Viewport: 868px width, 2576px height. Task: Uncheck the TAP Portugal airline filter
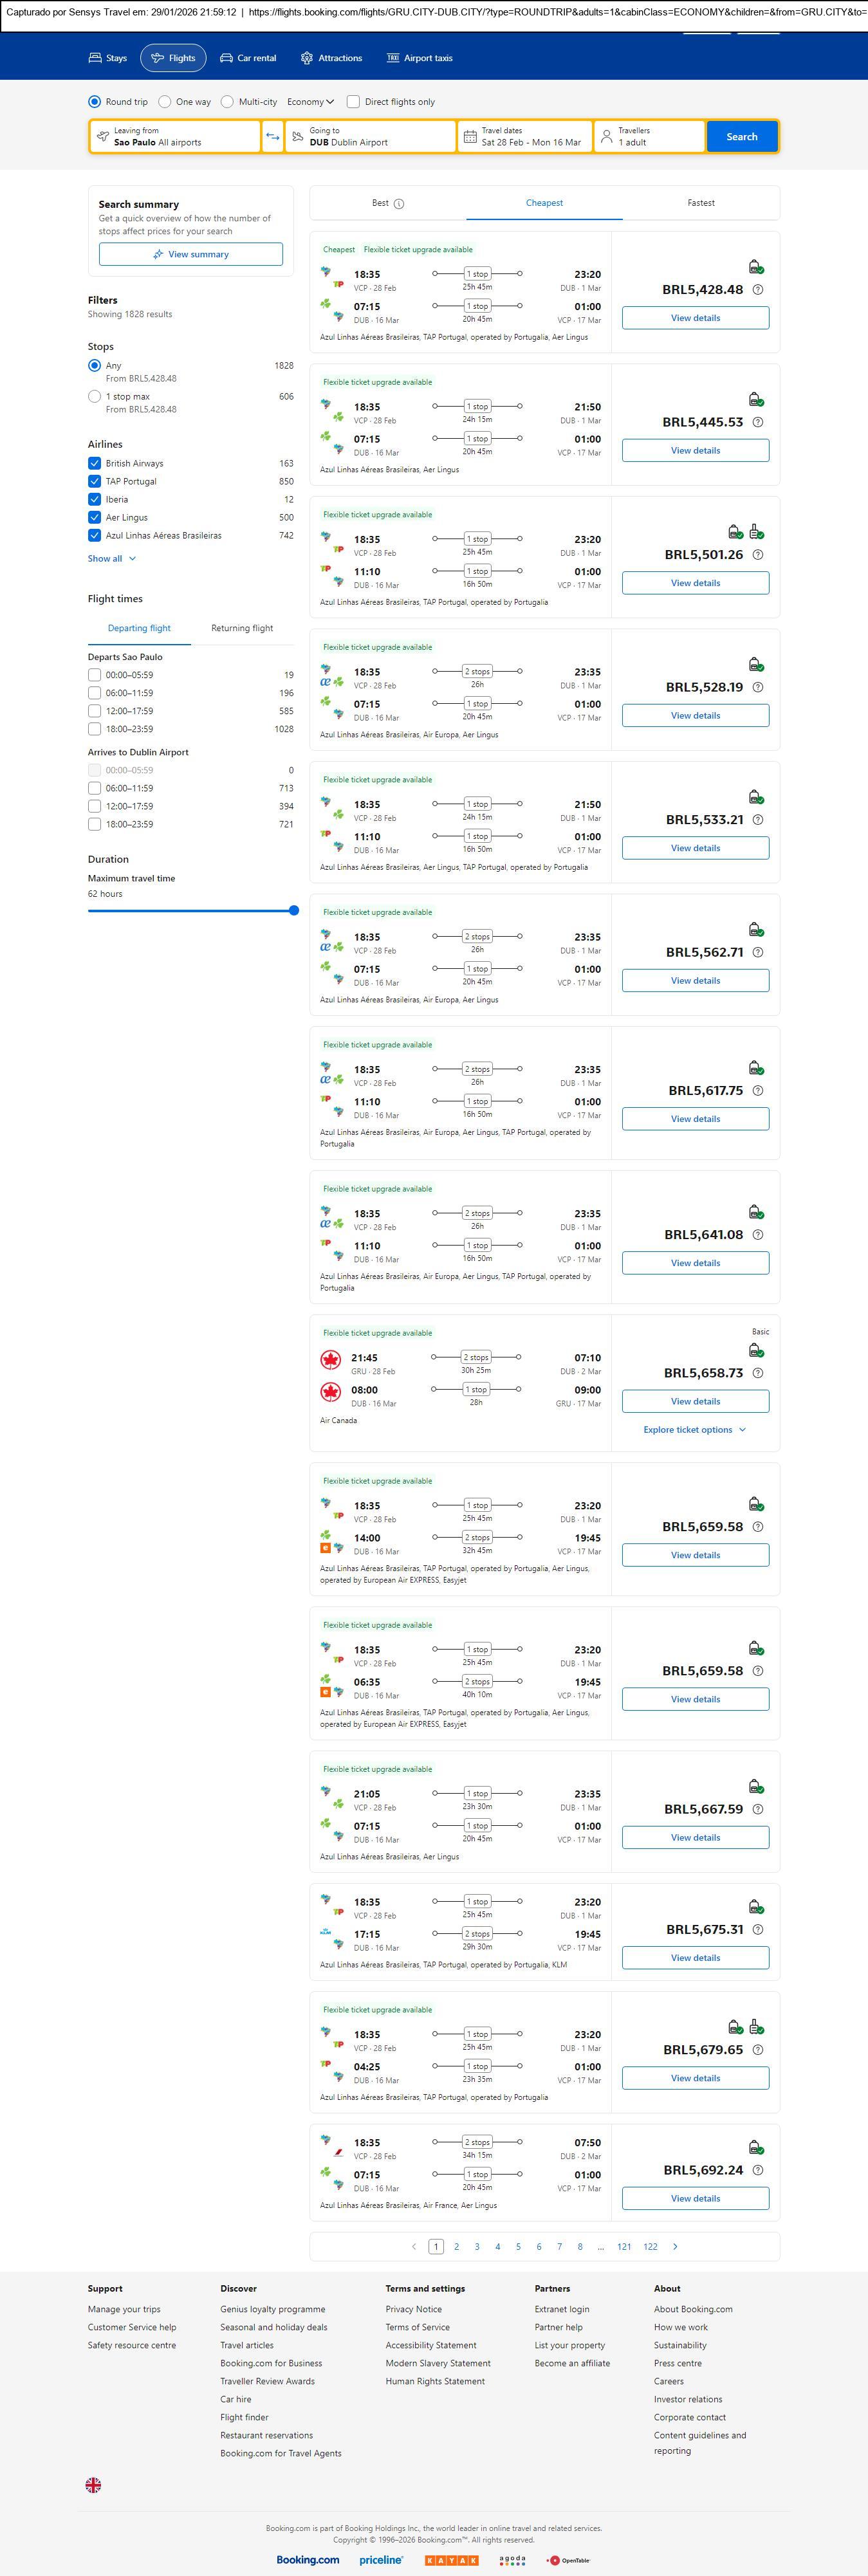(95, 481)
